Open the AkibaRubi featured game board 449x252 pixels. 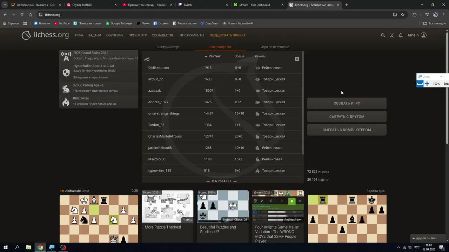pyautogui.click(x=99, y=219)
